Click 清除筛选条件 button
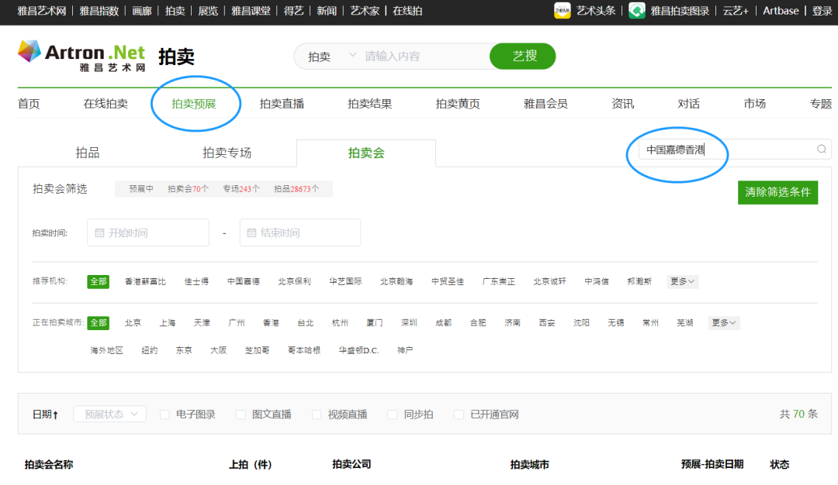This screenshot has height=485, width=838. (x=777, y=192)
